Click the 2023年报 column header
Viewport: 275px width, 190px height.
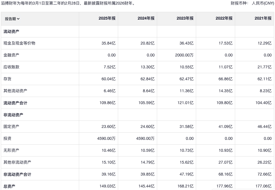[185, 18]
